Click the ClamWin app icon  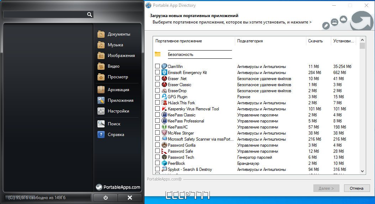pos(164,66)
